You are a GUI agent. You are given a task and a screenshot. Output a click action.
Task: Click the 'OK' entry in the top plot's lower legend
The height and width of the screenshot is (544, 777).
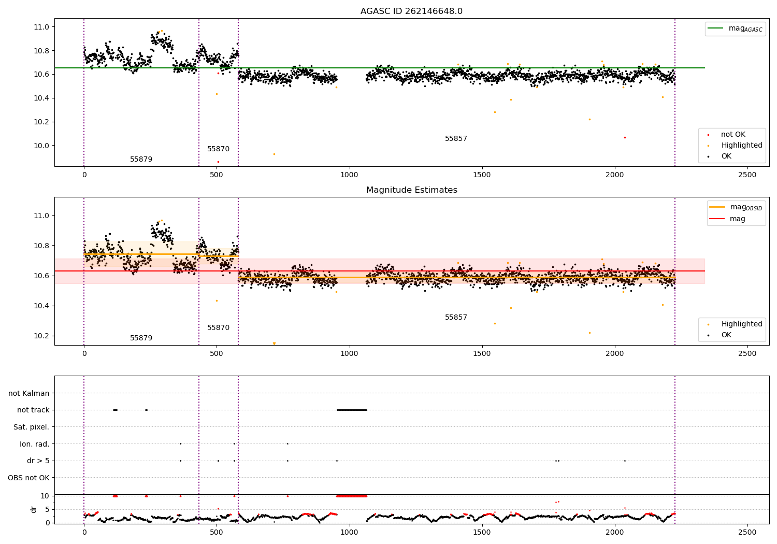click(x=726, y=156)
